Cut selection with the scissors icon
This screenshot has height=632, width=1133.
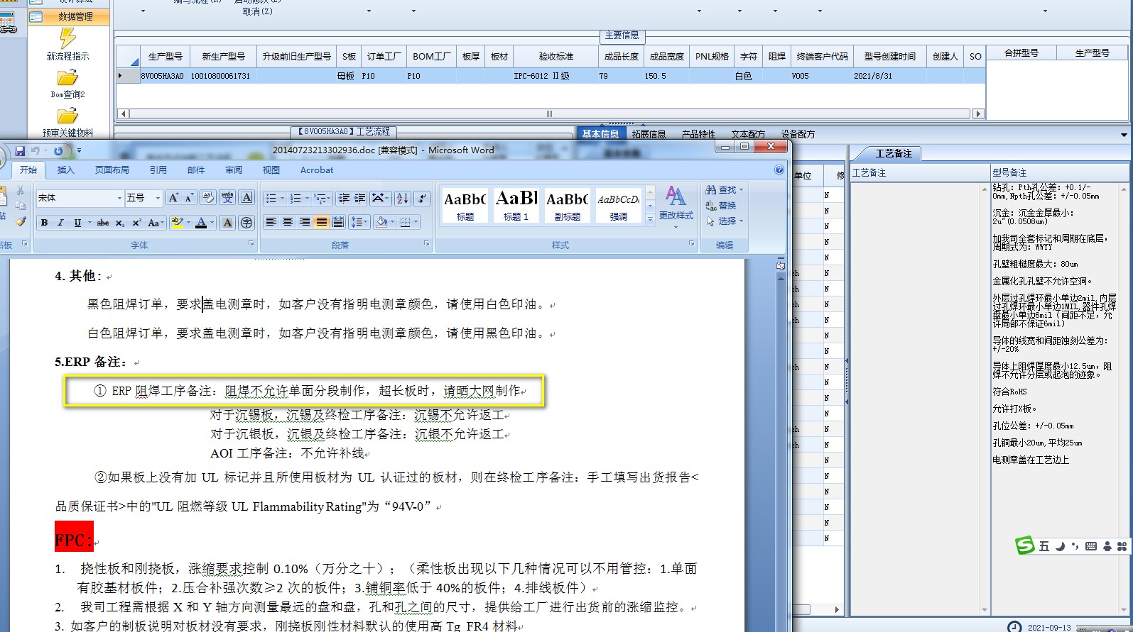pos(21,190)
